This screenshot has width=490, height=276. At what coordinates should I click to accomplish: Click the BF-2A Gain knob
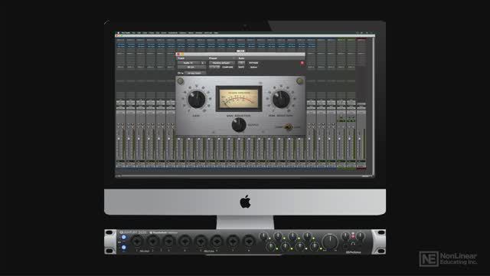[196, 99]
